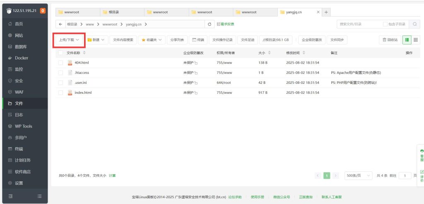Click the 前往 page number input
Viewport: 424px width, 204px height.
[x=405, y=176]
